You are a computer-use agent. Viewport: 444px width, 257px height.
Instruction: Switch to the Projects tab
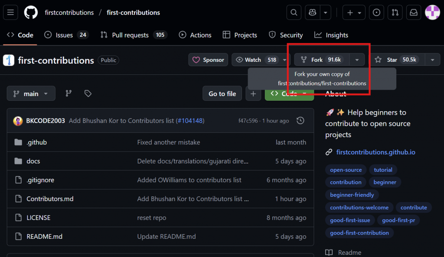click(x=240, y=35)
